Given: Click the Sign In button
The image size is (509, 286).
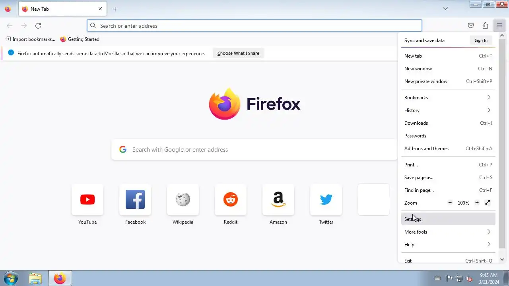Looking at the screenshot, I should click(x=481, y=41).
